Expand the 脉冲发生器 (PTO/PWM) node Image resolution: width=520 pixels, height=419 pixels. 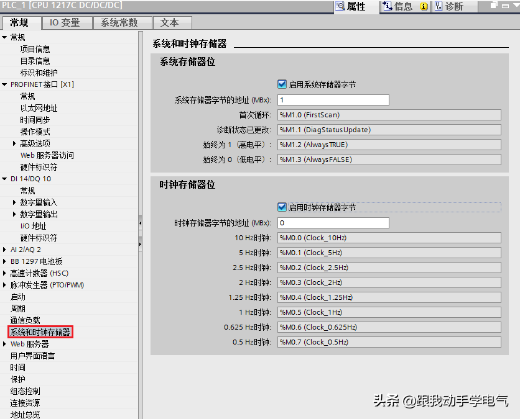4,285
